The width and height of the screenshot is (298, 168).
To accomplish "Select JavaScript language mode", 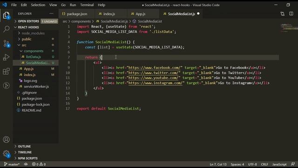I will 279,164.
